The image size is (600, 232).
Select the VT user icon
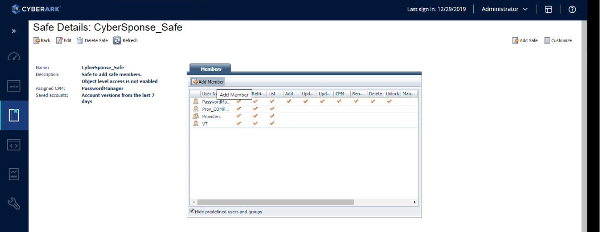[196, 123]
